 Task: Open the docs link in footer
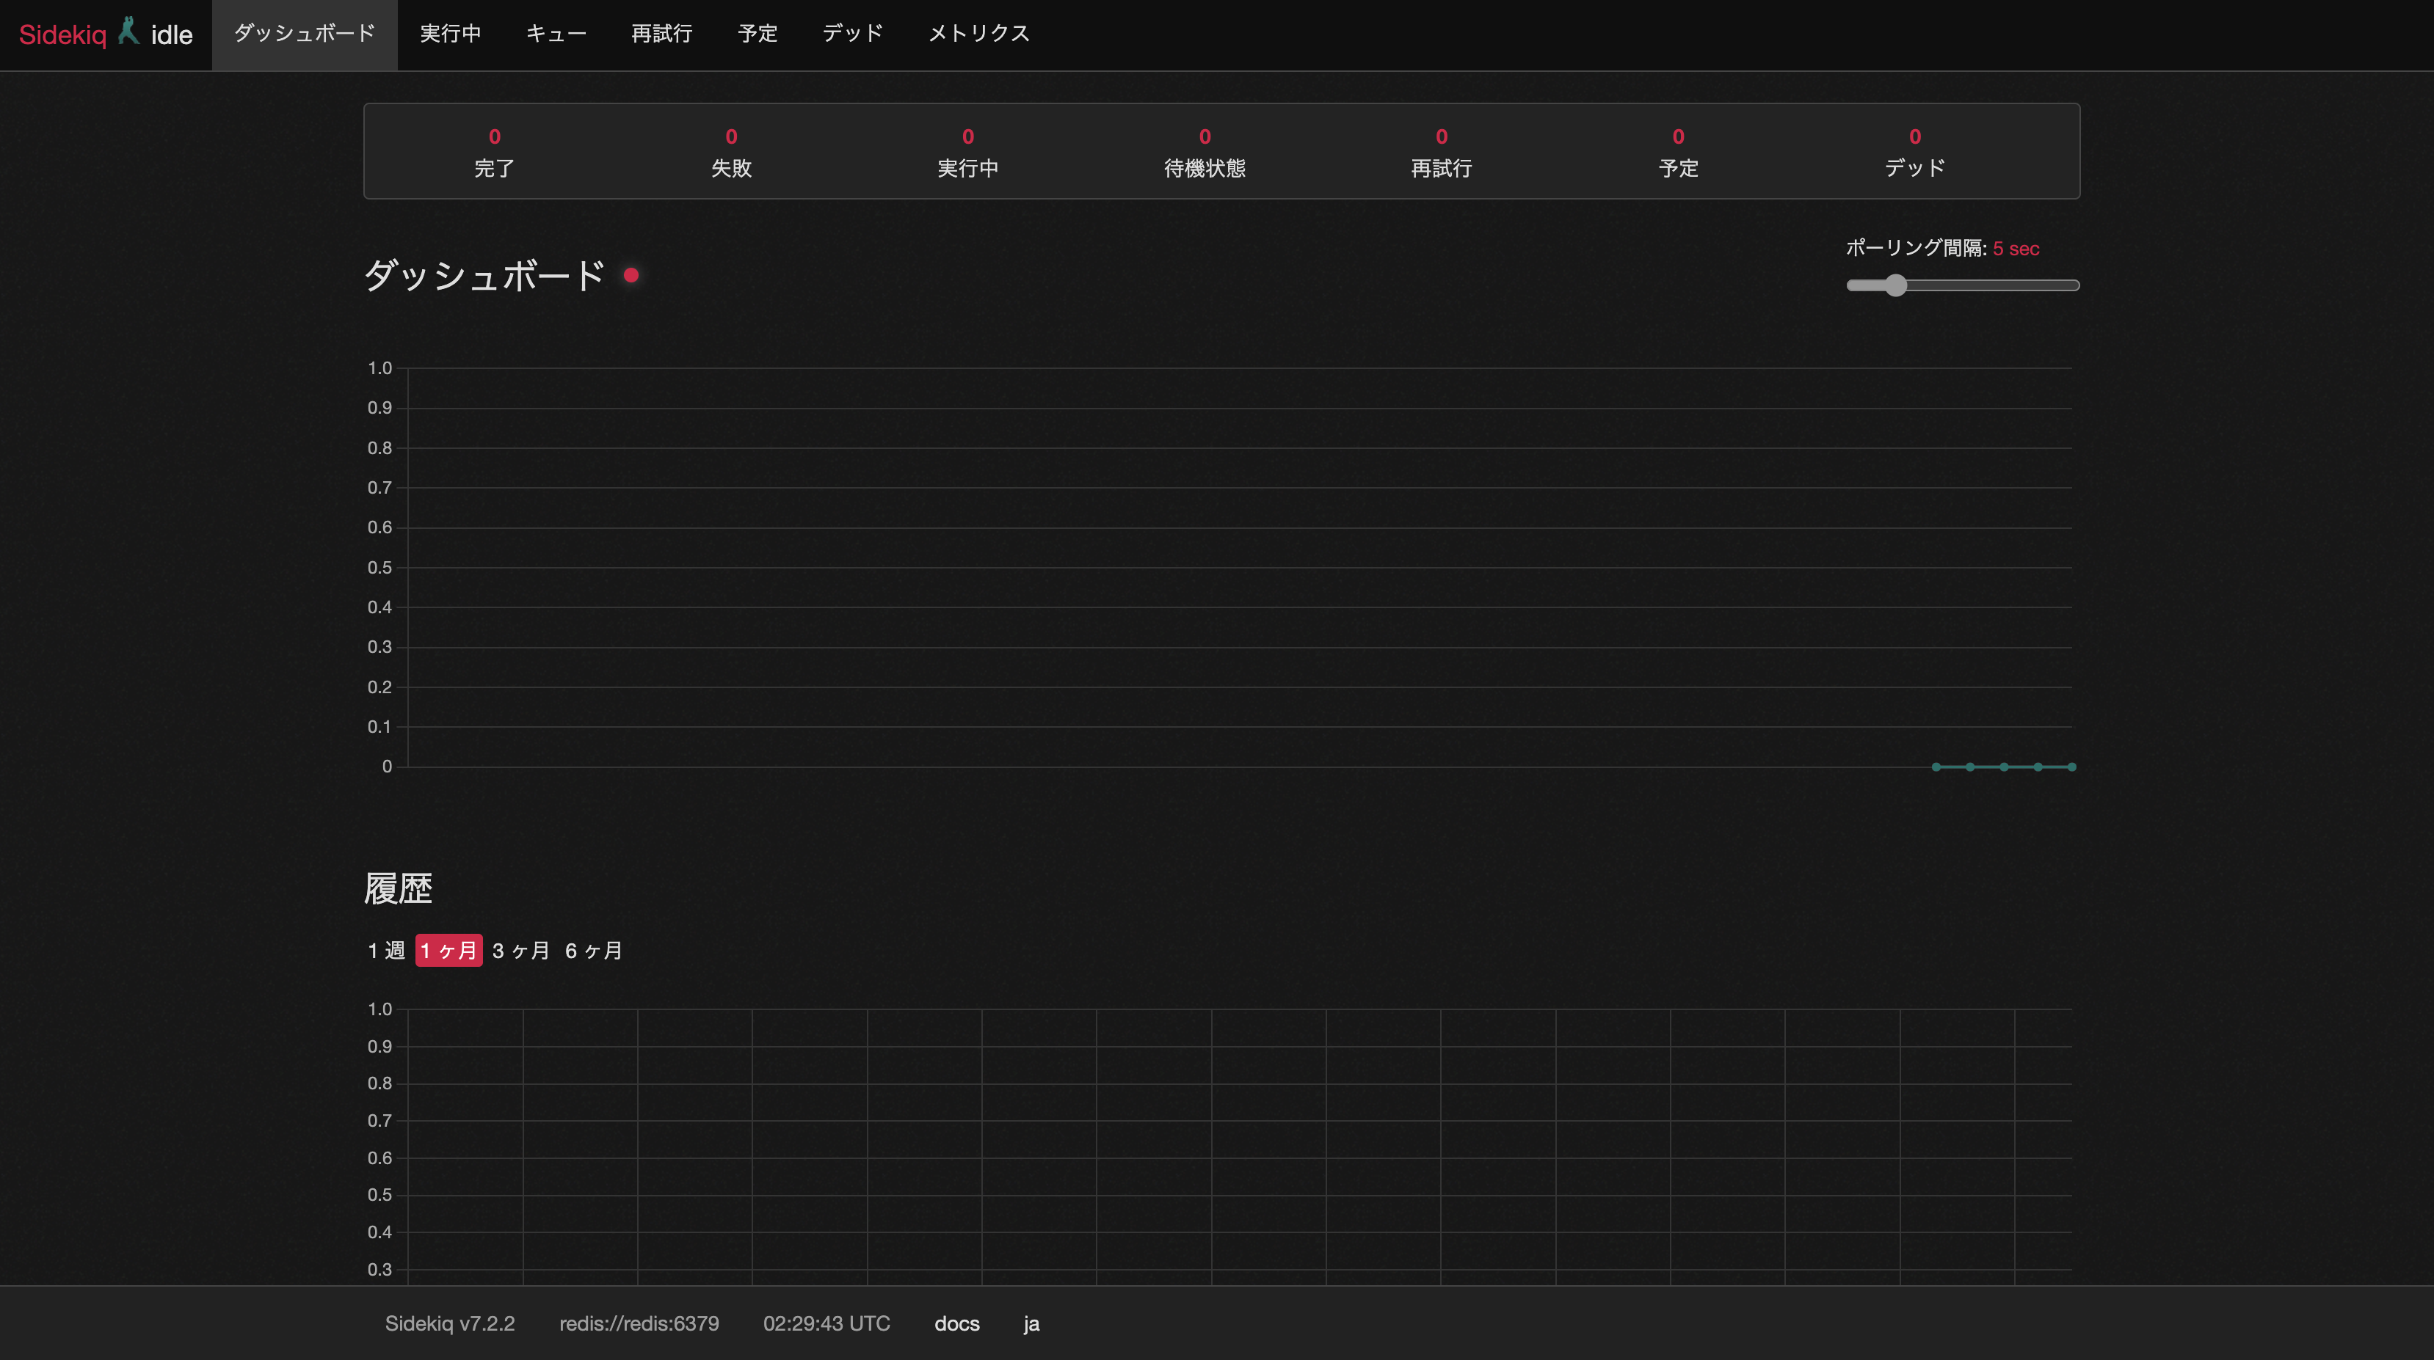(956, 1323)
